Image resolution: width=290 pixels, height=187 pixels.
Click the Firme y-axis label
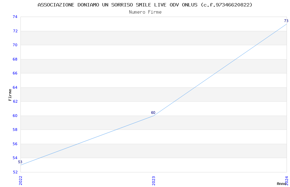10,95
